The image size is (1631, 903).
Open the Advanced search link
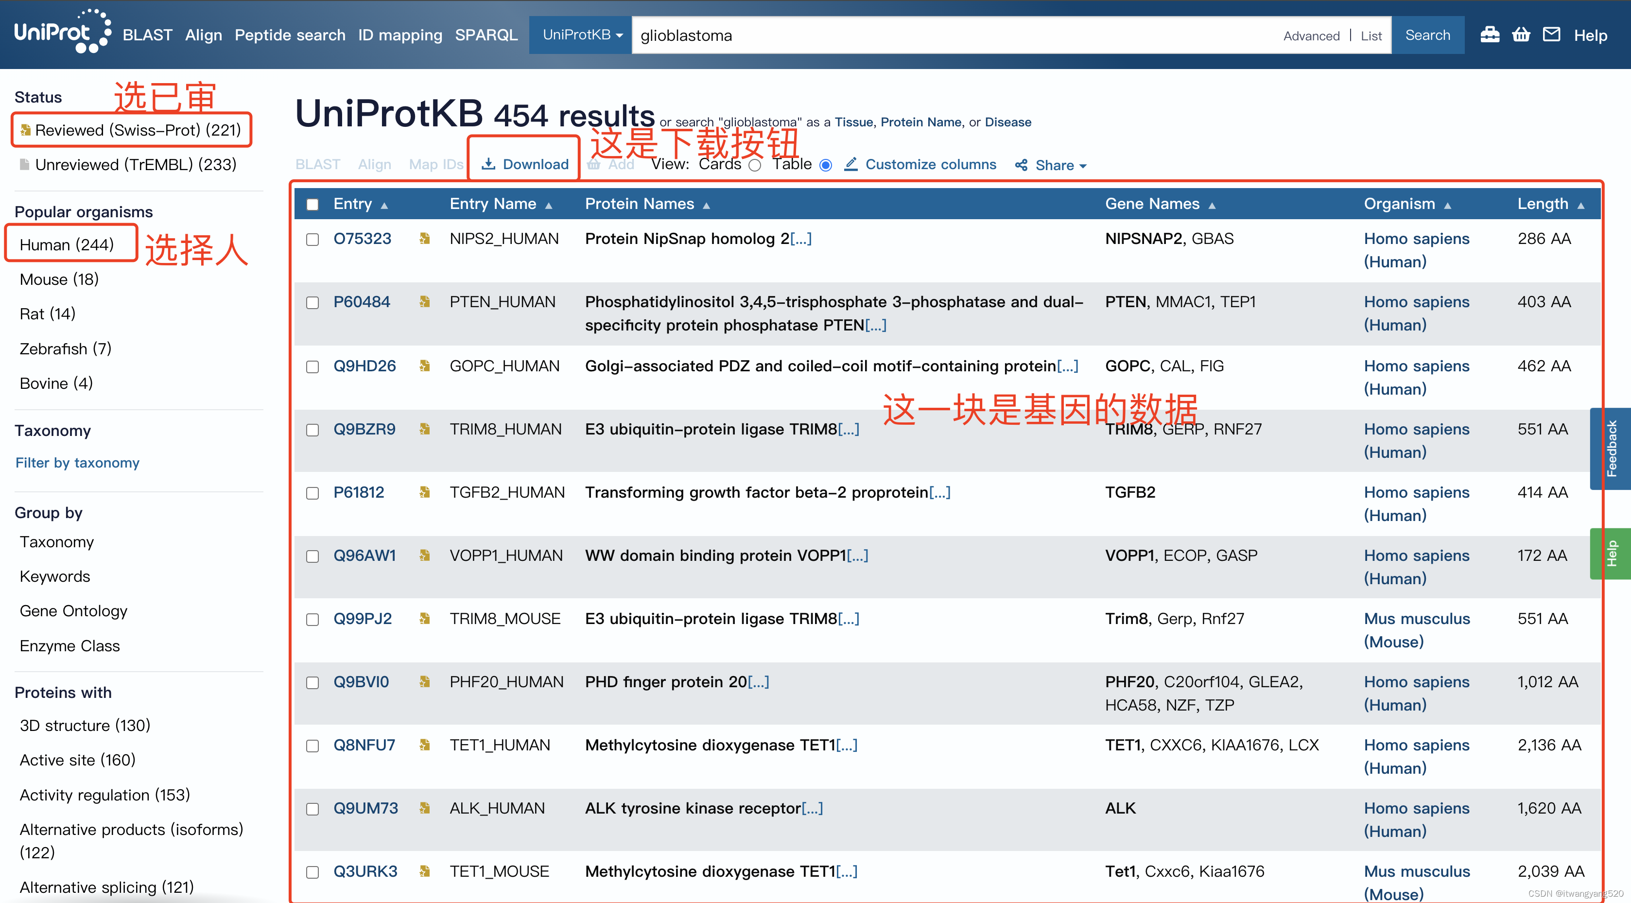pyautogui.click(x=1311, y=36)
